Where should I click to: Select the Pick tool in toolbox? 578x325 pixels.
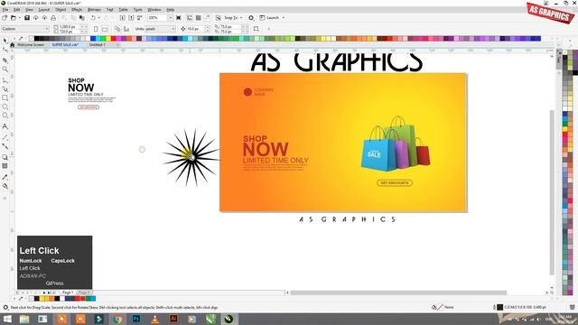tap(5, 41)
